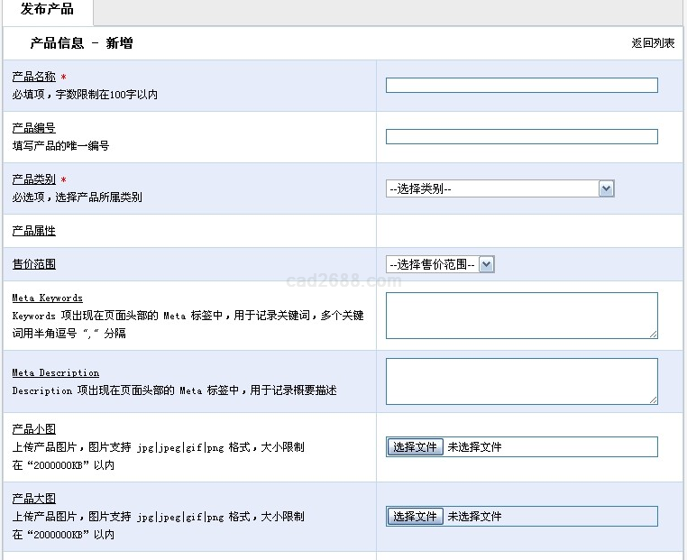This screenshot has width=687, height=560.
Task: Click the 返回列表 link
Action: coord(653,43)
